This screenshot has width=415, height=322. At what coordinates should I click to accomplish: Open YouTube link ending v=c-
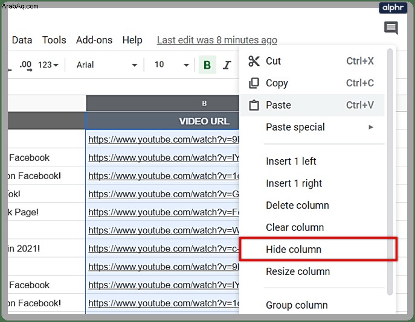164,249
